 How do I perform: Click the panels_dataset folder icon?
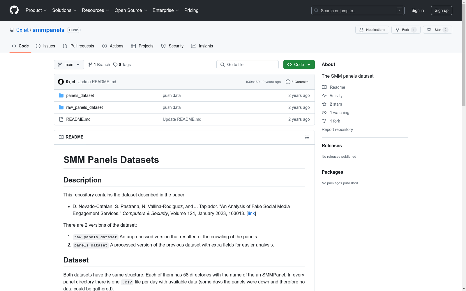point(61,95)
